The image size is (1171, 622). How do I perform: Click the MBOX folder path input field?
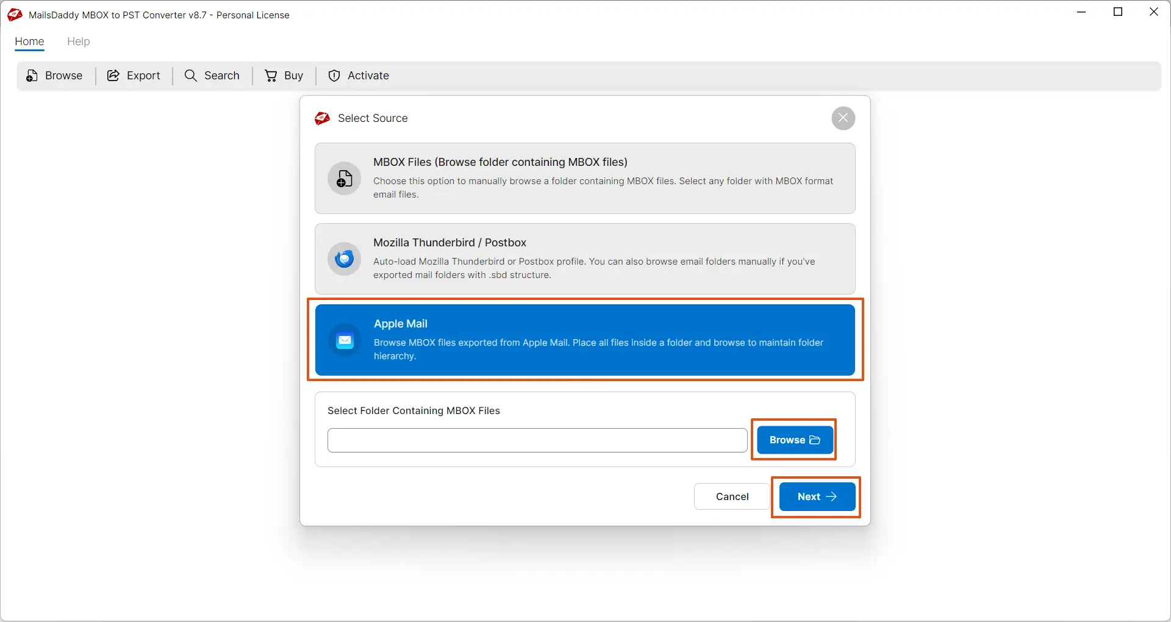(x=536, y=440)
